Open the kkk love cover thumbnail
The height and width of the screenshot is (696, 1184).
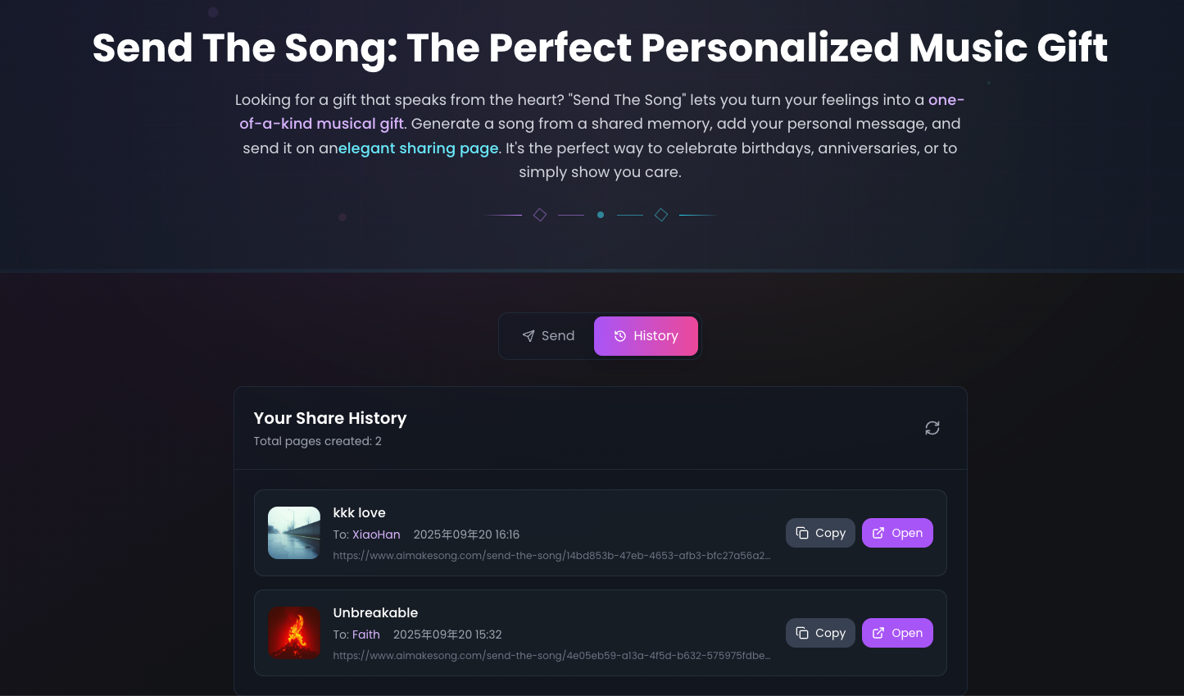tap(293, 532)
